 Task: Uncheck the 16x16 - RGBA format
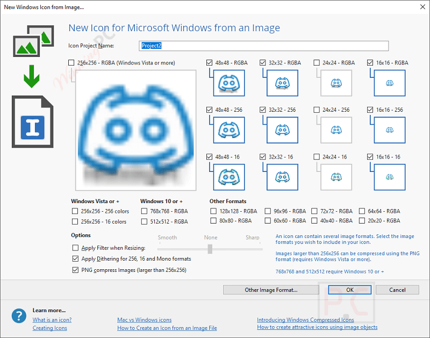(x=370, y=63)
